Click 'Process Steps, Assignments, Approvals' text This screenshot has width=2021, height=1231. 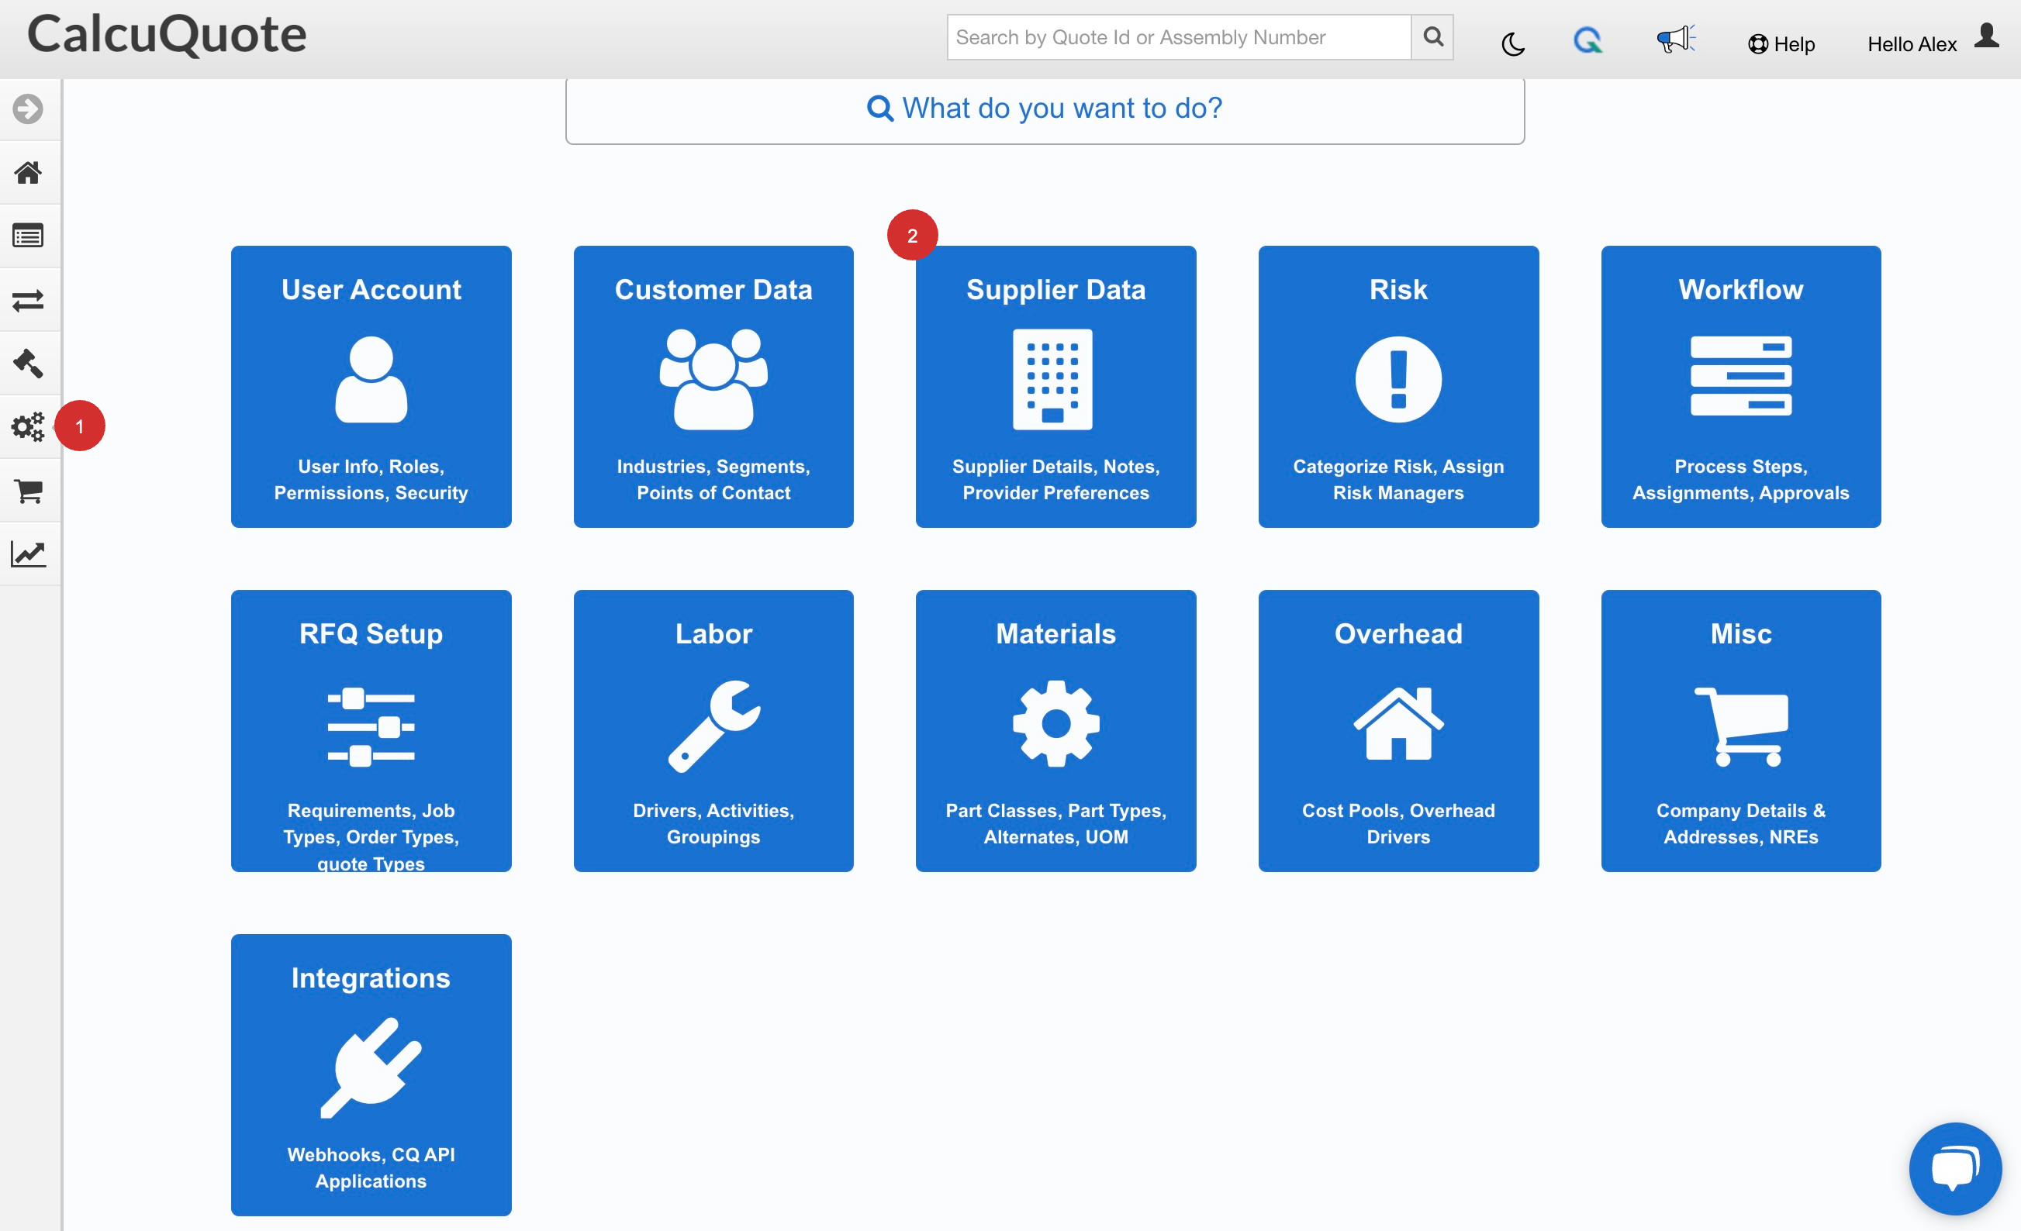pyautogui.click(x=1740, y=480)
